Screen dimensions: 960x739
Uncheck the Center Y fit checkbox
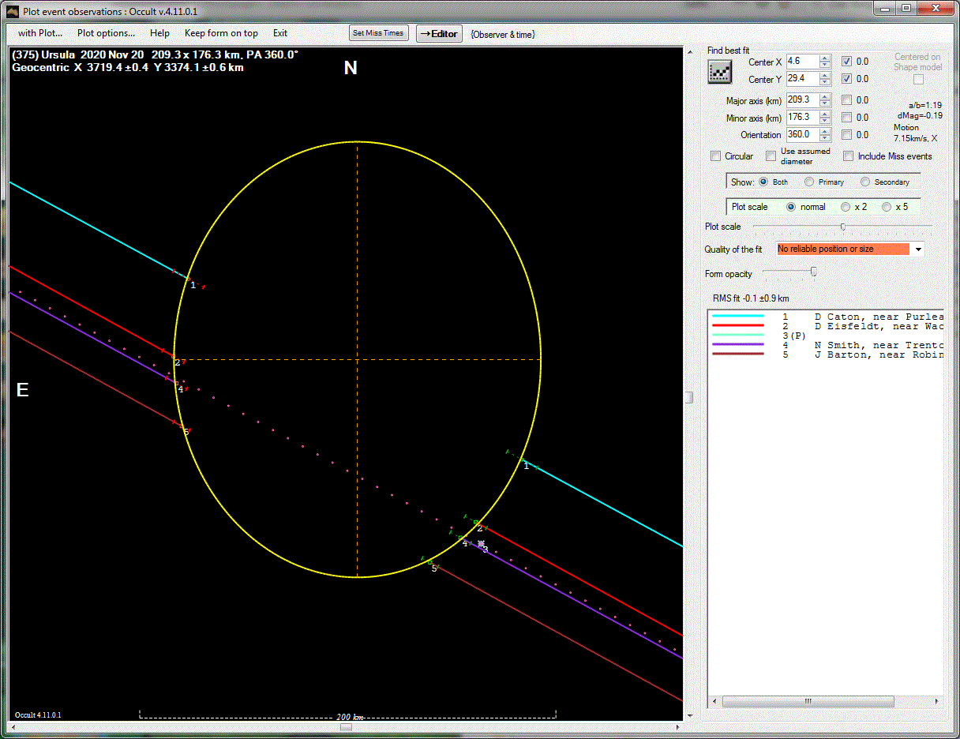click(x=846, y=79)
